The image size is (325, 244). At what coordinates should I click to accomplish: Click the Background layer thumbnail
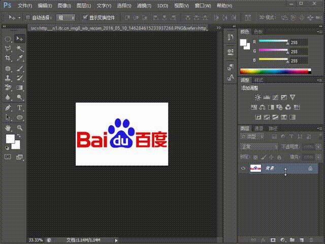tap(255, 168)
